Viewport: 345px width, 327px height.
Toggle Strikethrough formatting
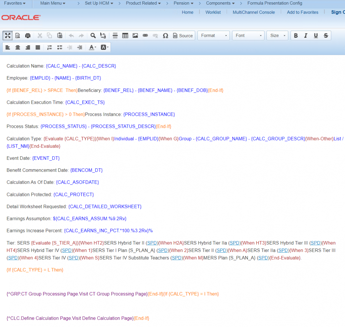(326, 36)
